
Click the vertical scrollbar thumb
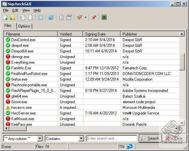[x=182, y=62]
